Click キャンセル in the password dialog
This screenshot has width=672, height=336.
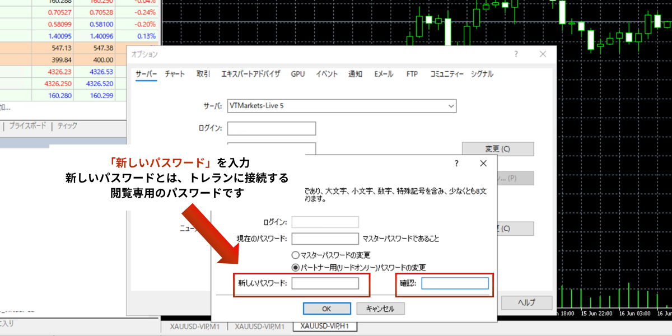380,309
